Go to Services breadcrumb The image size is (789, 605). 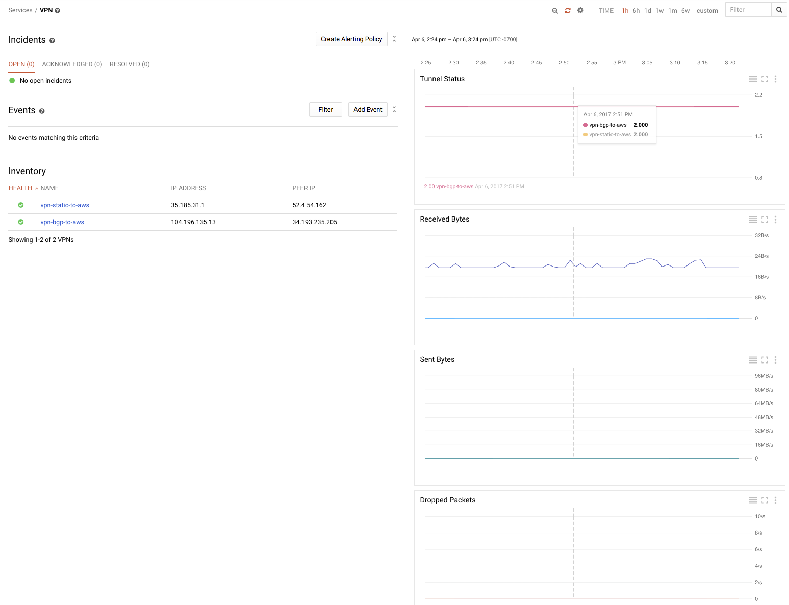20,10
